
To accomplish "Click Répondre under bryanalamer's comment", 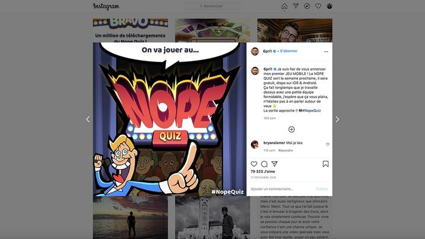I will point(285,150).
